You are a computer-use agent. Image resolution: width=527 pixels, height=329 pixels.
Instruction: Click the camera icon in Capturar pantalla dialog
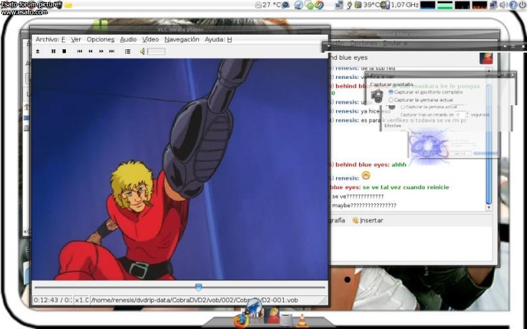coord(377,96)
